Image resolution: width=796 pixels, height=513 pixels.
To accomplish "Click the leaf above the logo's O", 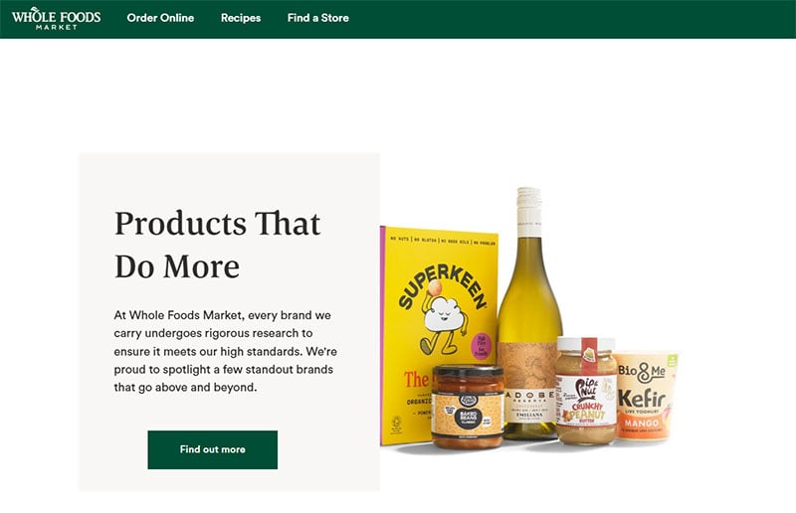I will click(x=34, y=9).
